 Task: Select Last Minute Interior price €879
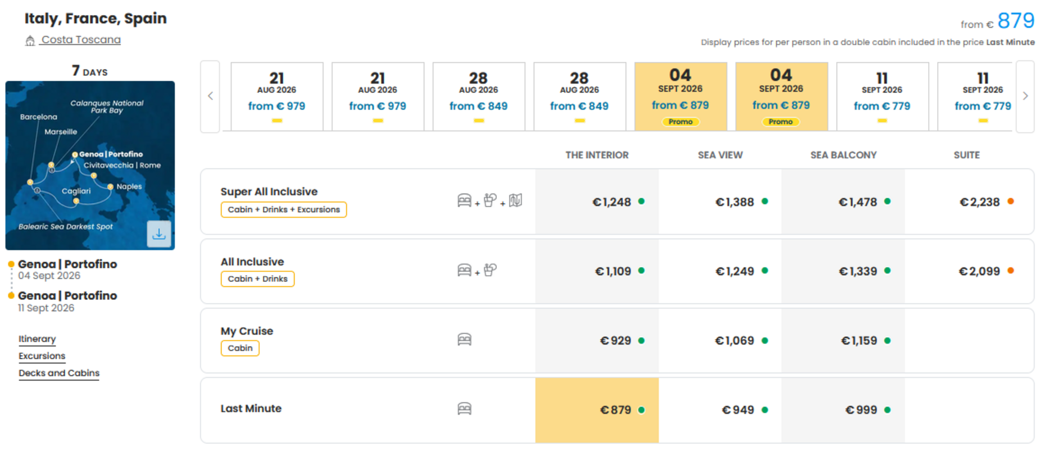[597, 410]
